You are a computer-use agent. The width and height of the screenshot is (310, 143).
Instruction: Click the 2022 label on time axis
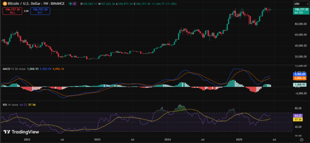click(27, 140)
